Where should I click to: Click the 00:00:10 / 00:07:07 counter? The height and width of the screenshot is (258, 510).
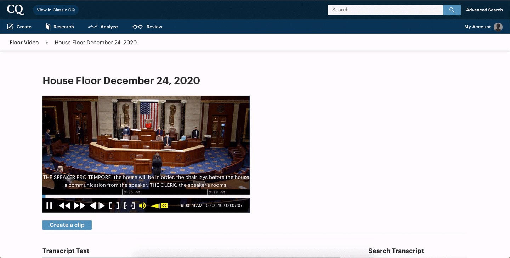[x=224, y=206]
